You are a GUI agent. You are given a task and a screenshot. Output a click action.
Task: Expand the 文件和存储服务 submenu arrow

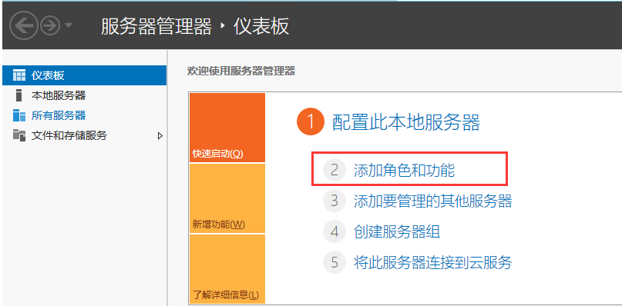(x=160, y=136)
